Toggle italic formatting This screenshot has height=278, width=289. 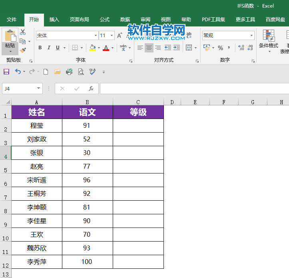pyautogui.click(x=49, y=48)
